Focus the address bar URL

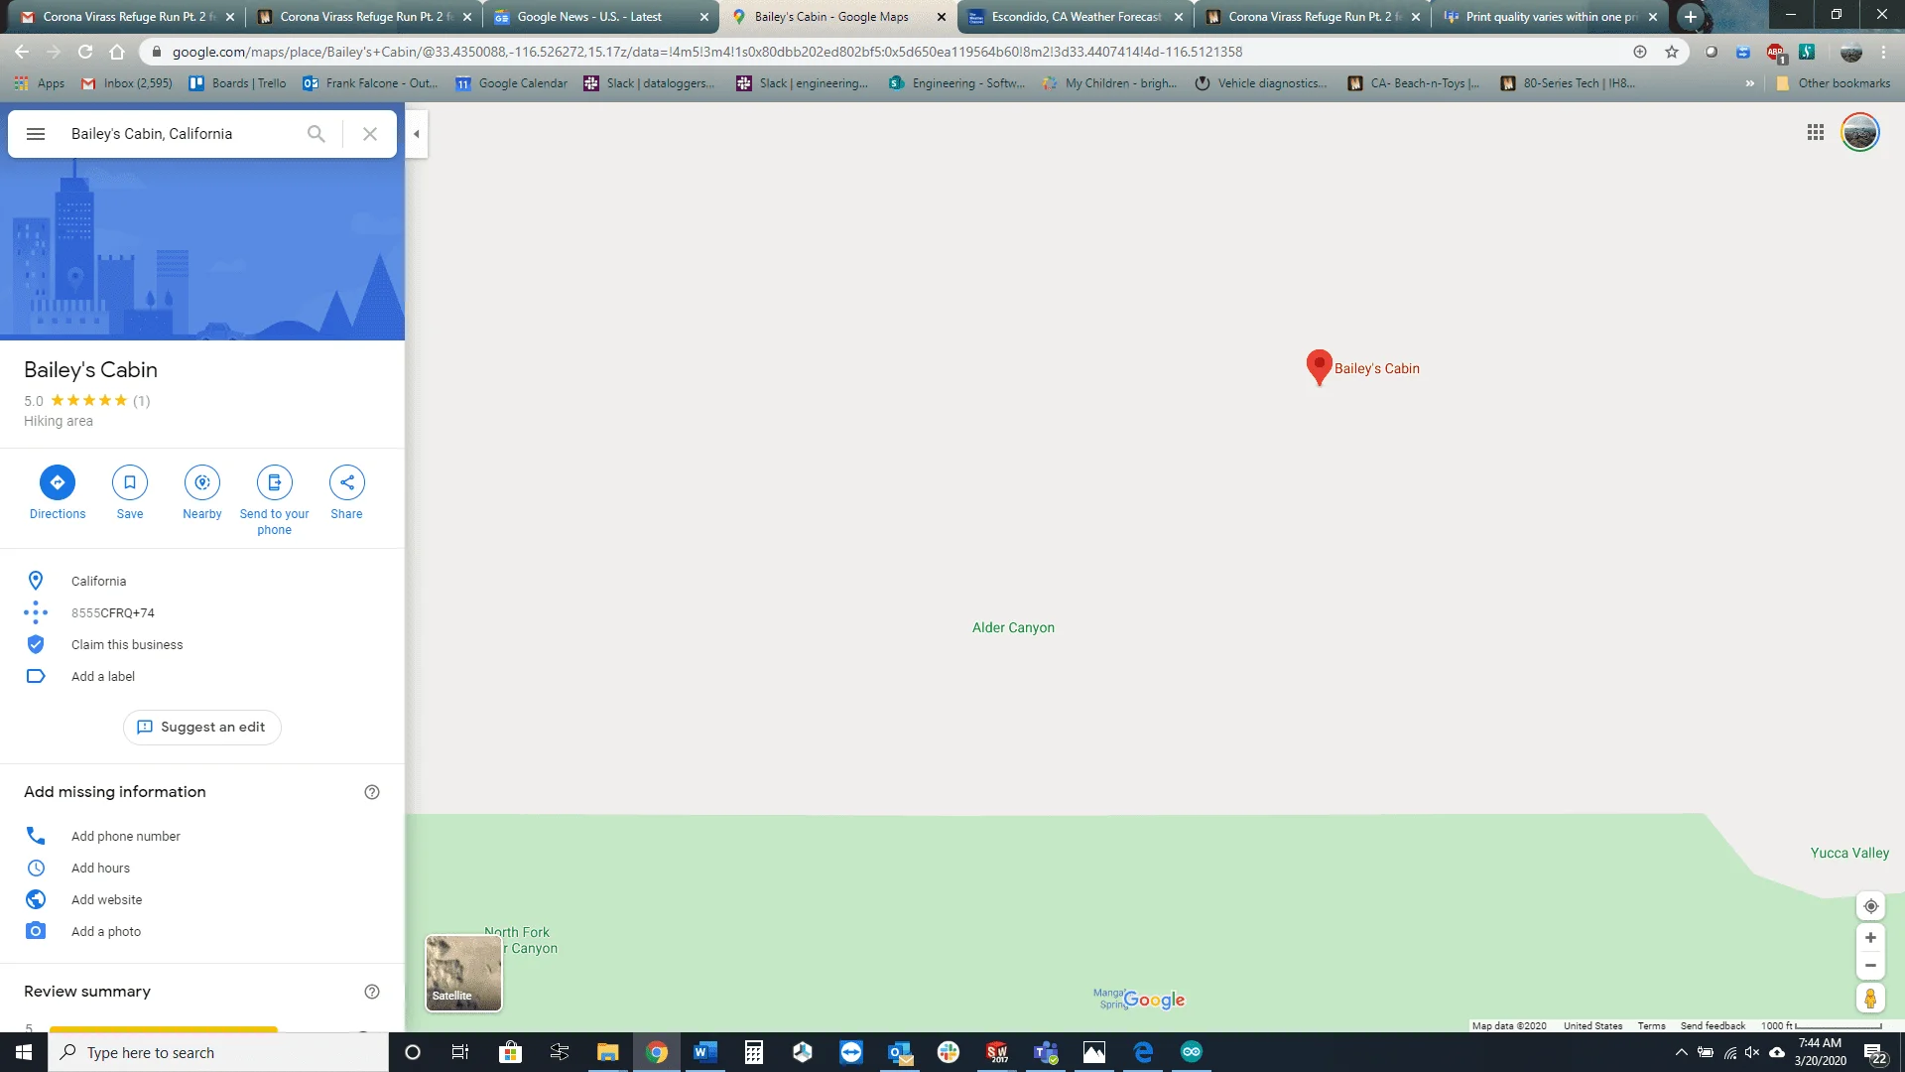[x=706, y=52]
